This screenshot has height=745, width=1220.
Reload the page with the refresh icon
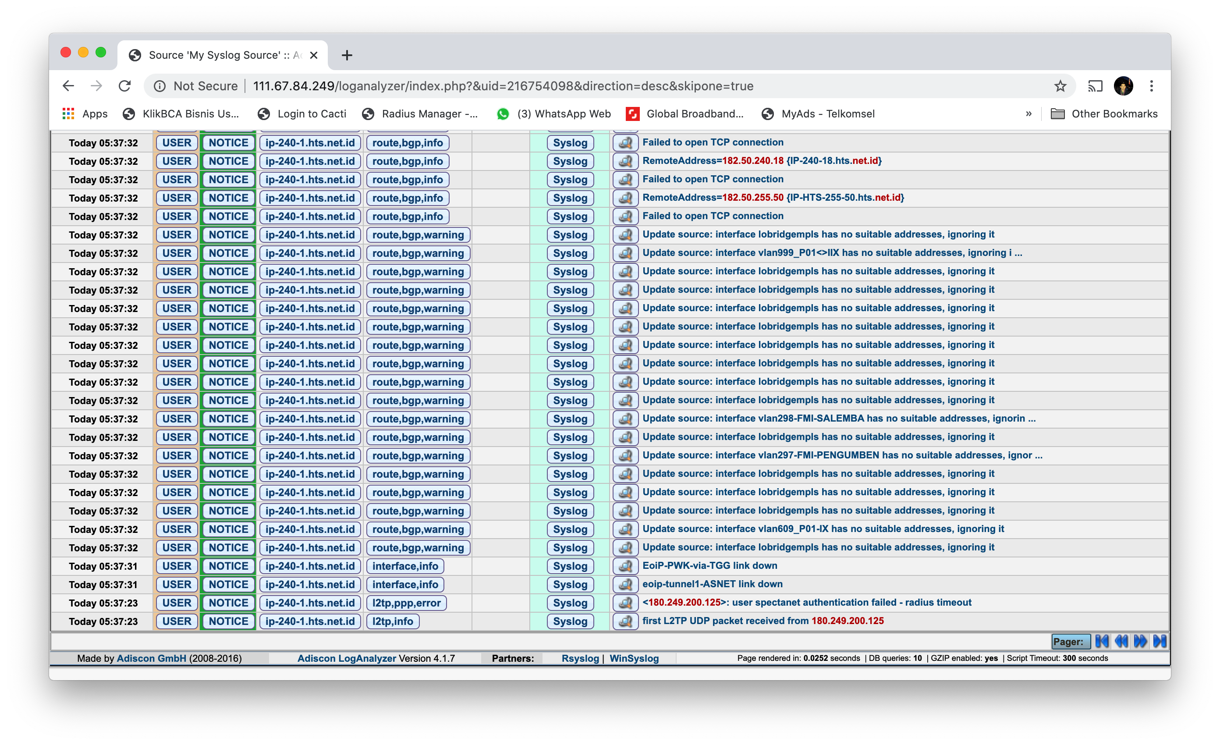125,86
